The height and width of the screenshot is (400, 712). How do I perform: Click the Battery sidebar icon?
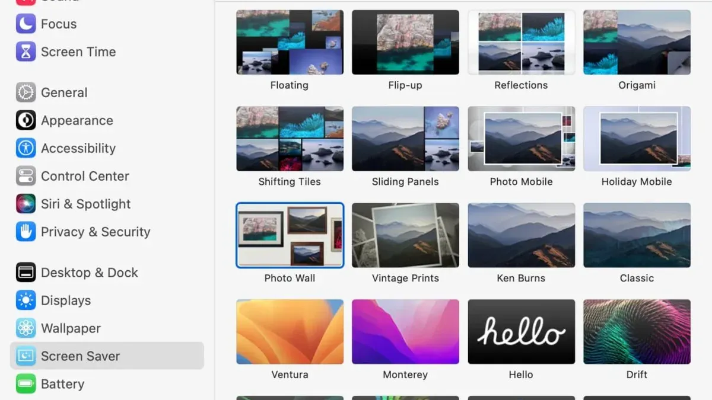[26, 384]
